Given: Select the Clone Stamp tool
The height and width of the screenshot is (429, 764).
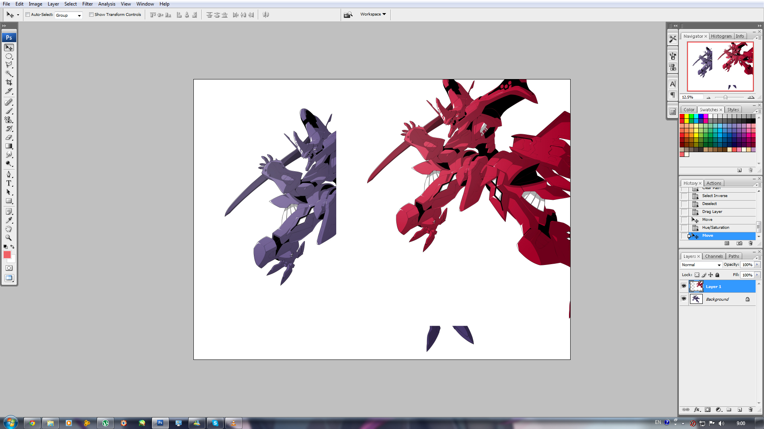Looking at the screenshot, I should pos(9,120).
